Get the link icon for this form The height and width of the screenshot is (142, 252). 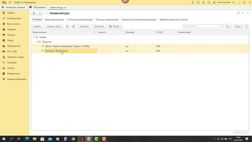coord(238,13)
